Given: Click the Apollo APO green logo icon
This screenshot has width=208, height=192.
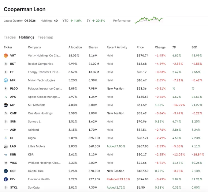Looking at the screenshot, I should point(6,97).
